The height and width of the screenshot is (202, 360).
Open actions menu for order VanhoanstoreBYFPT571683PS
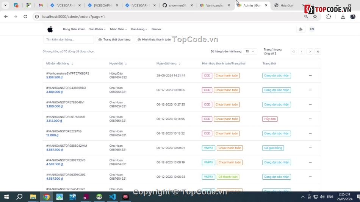click(x=310, y=75)
